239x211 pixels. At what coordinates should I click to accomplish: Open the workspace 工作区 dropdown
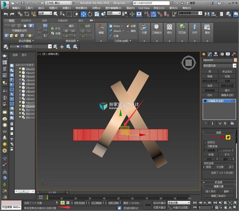coord(58,3)
